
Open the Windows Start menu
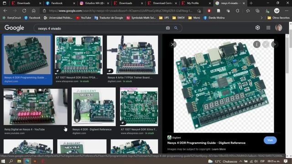click(x=3, y=161)
